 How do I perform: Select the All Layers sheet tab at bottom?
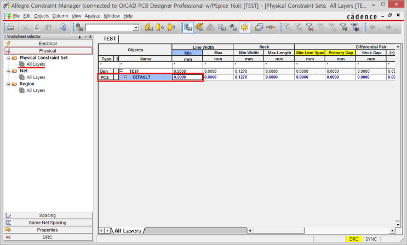pos(128,230)
